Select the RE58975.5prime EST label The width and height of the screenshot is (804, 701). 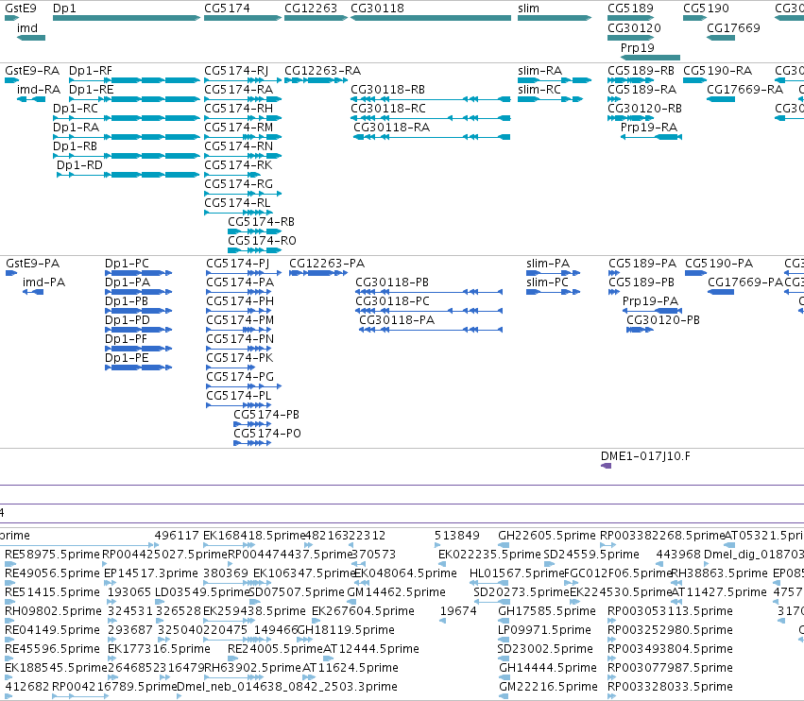tap(52, 555)
